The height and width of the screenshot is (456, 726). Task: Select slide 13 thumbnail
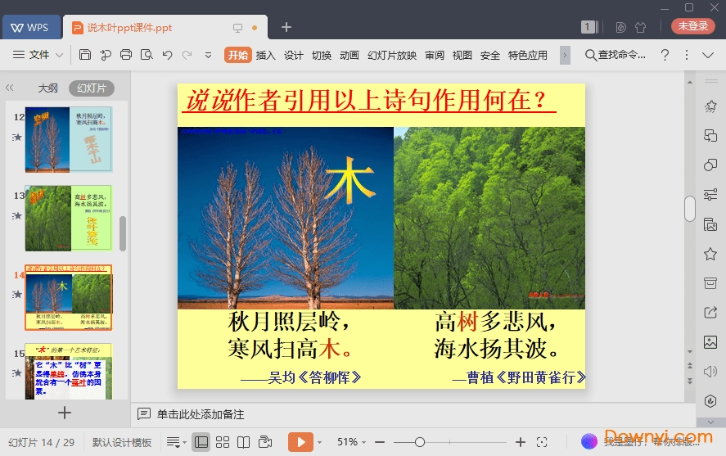coord(68,218)
